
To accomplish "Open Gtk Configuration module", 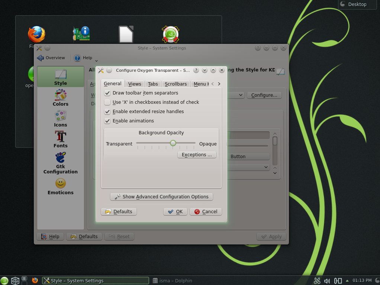I will pyautogui.click(x=60, y=163).
